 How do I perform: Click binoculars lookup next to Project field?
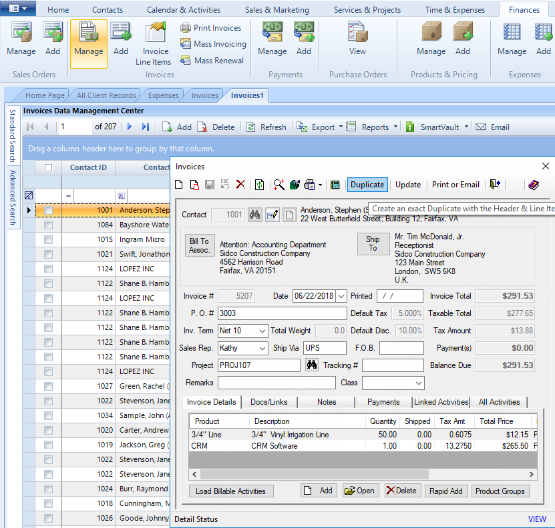pyautogui.click(x=311, y=365)
